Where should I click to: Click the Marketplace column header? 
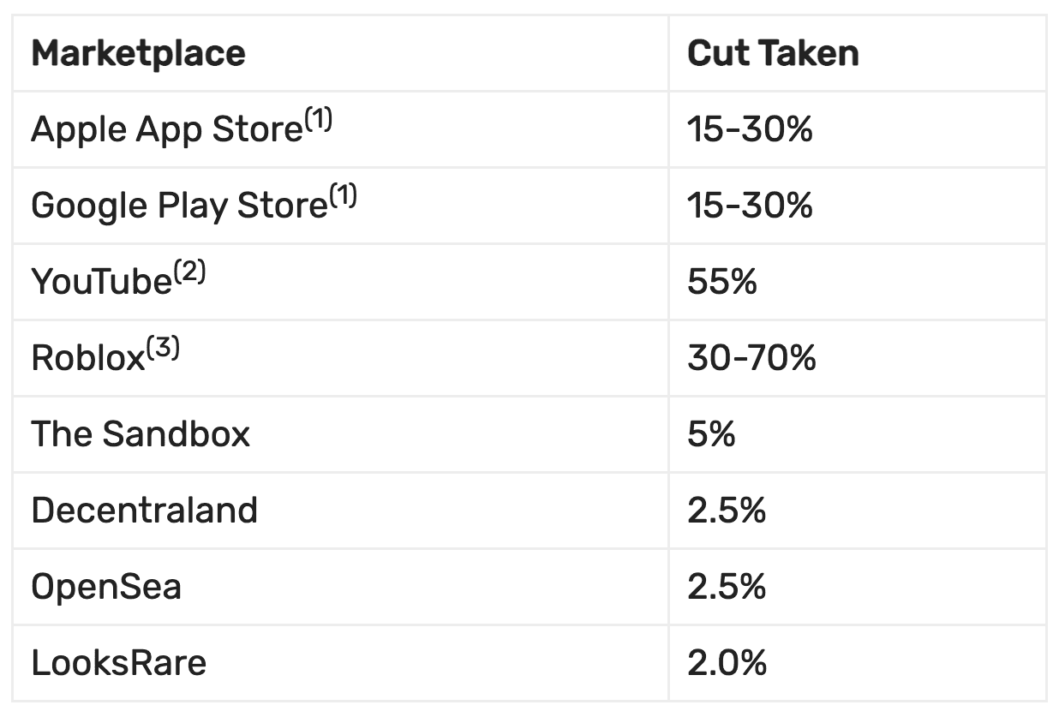tap(138, 54)
